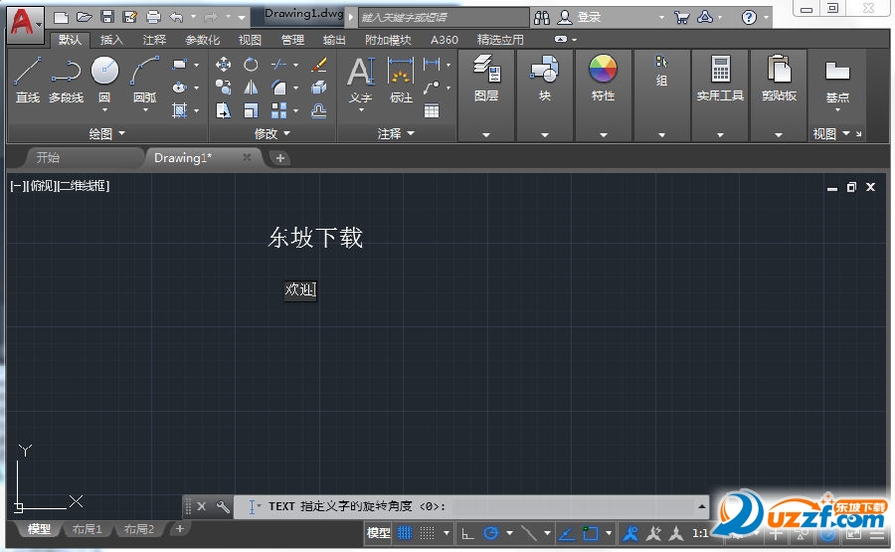Select the 多段线 (Polyline) tool

66,79
